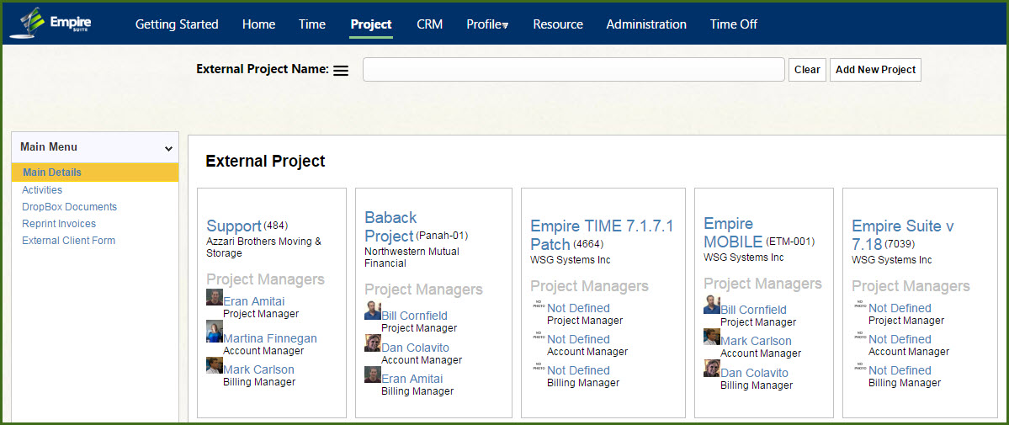This screenshot has height=425, width=1009.
Task: Click Bill Cornfield name in Baback Project card
Action: 414,316
